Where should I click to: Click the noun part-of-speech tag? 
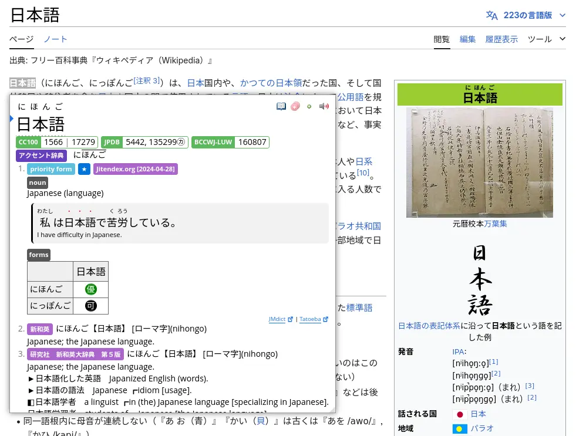pyautogui.click(x=38, y=182)
